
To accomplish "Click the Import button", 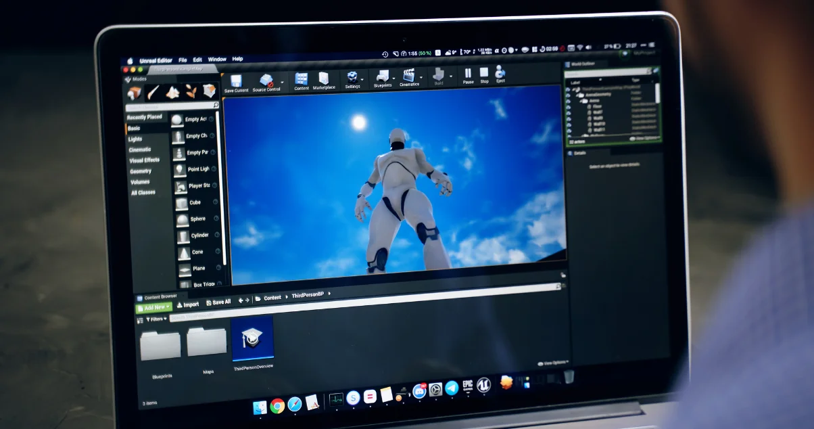I will pos(188,304).
